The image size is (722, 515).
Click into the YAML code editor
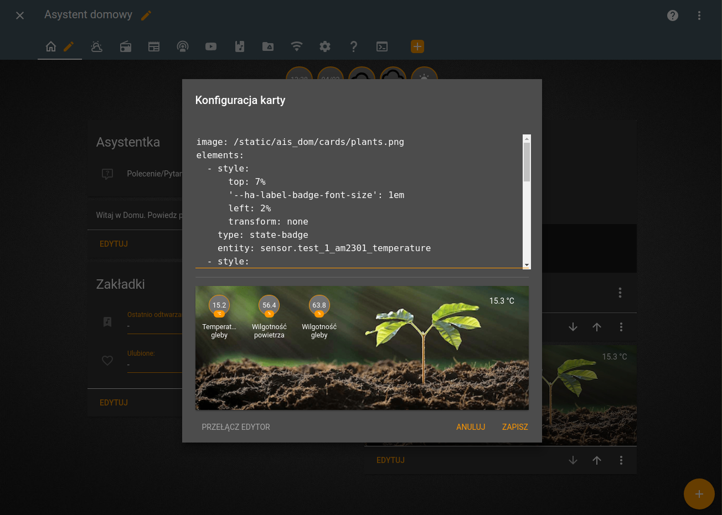(359, 201)
